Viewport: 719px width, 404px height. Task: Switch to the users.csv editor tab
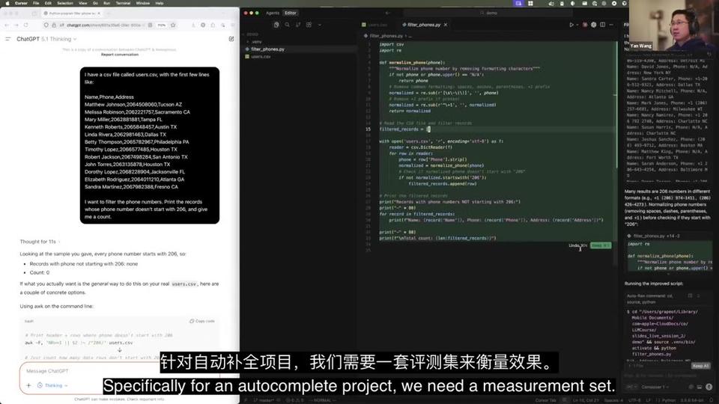point(374,25)
